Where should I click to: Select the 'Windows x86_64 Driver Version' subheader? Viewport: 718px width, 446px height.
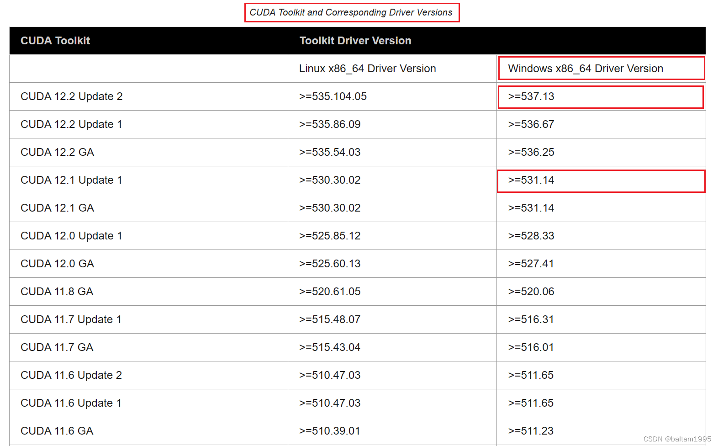pyautogui.click(x=586, y=69)
